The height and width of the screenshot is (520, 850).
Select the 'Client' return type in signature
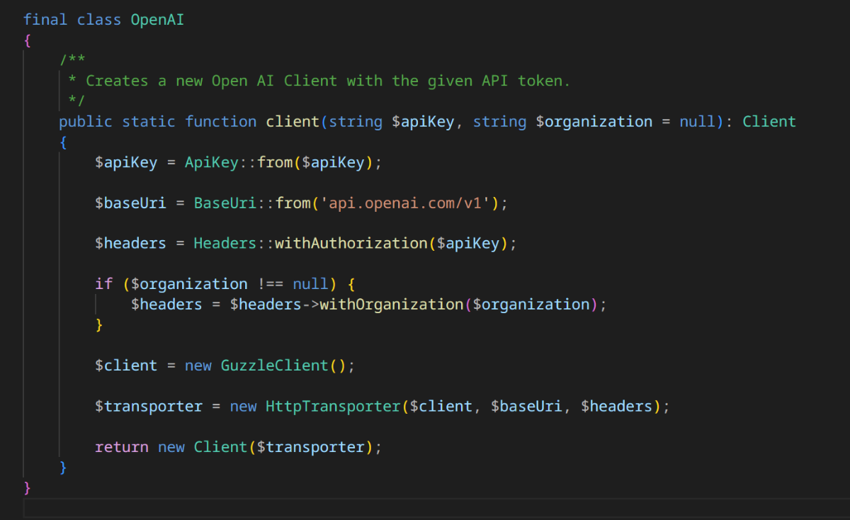point(769,122)
